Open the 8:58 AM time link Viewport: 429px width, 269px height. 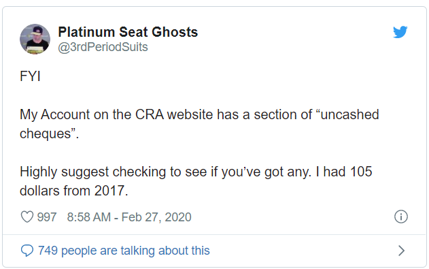pyautogui.click(x=89, y=217)
